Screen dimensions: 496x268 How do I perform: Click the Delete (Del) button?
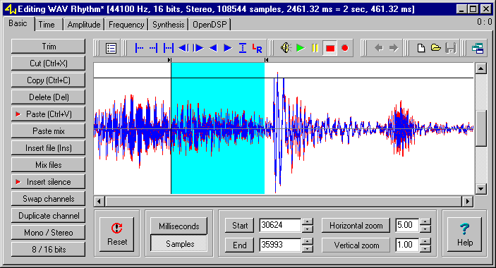tap(49, 97)
